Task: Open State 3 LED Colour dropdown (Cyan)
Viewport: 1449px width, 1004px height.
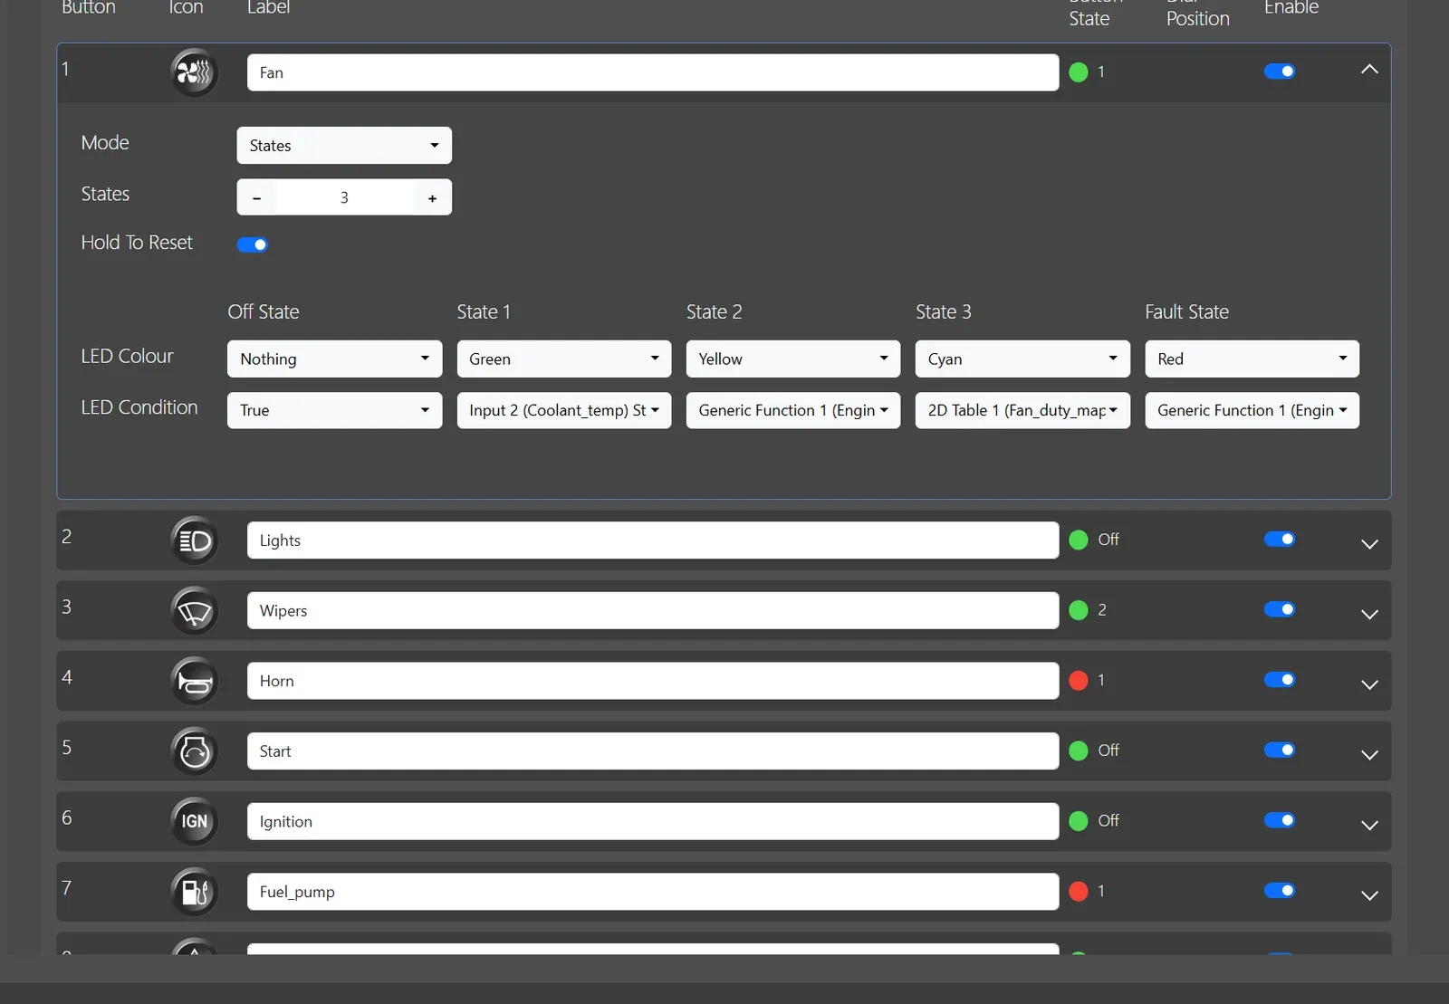Action: click(x=1022, y=359)
